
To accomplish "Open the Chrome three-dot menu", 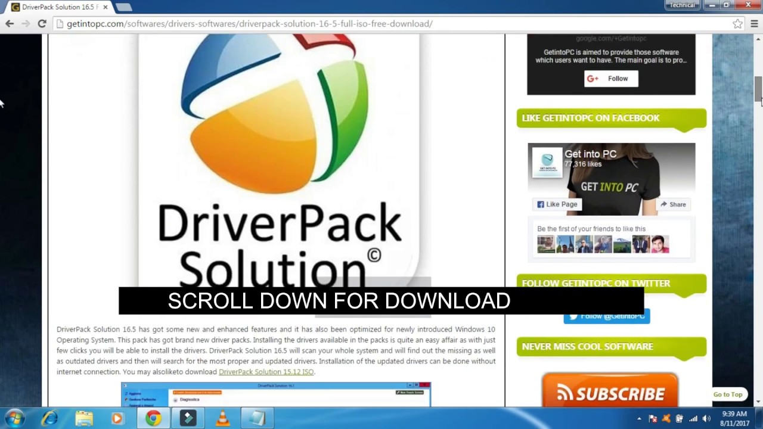I will 754,24.
